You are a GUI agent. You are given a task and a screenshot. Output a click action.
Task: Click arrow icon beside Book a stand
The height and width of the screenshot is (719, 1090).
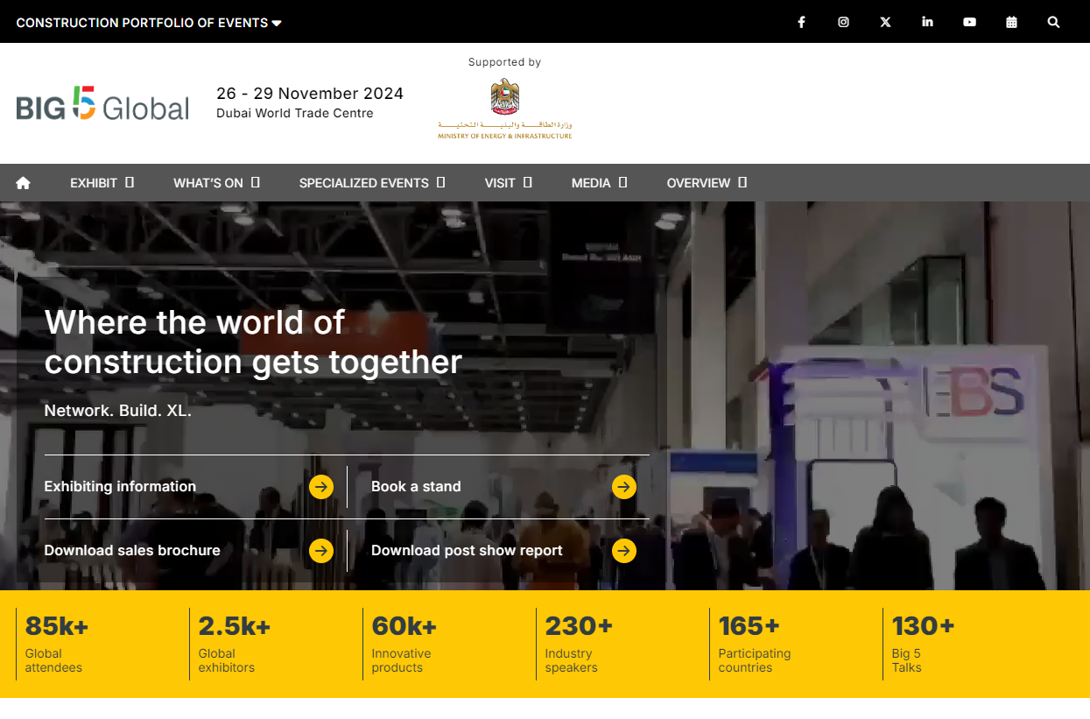click(624, 486)
